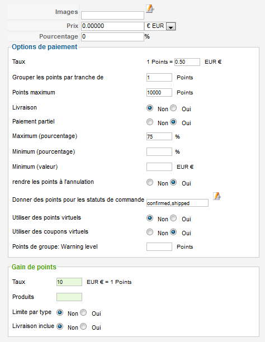Open the EUR currency dropdown arrow
The height and width of the screenshot is (342, 265).
pyautogui.click(x=171, y=27)
